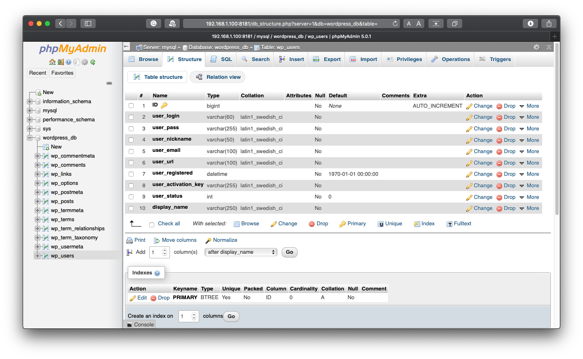Click Unique icon in With selected row
The width and height of the screenshot is (583, 359).
tap(381, 224)
